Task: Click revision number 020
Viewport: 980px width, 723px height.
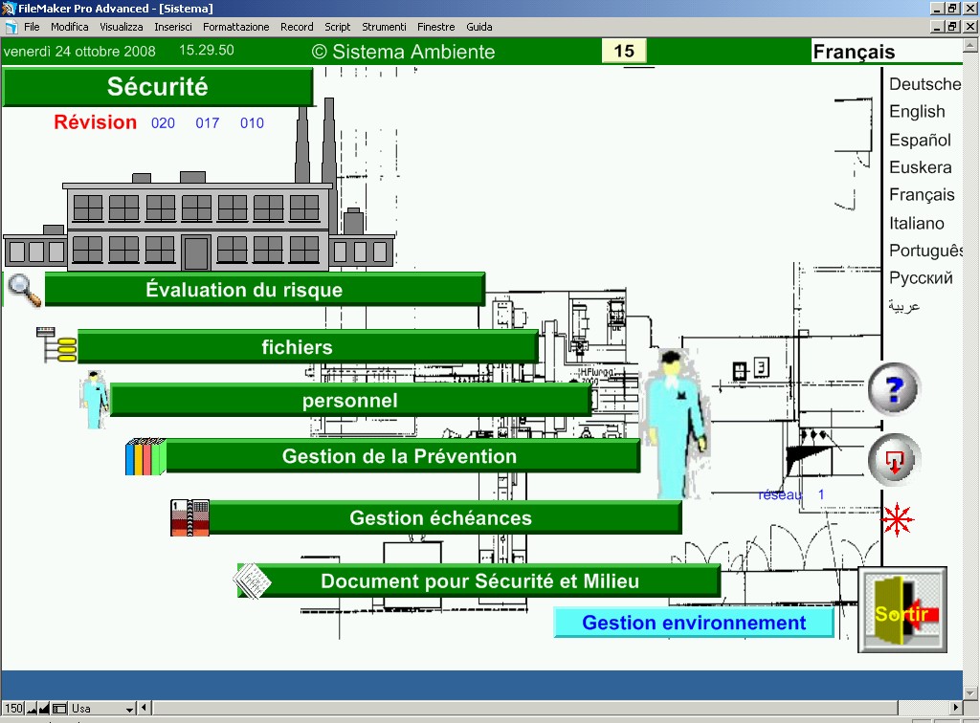Action: point(163,123)
